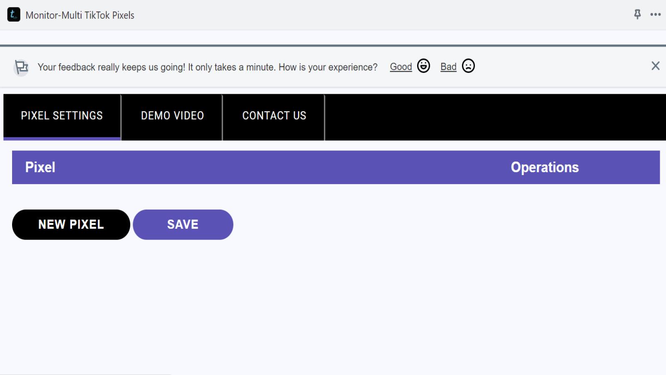The width and height of the screenshot is (666, 375).
Task: Open the three-dot more options menu
Action: [656, 15]
